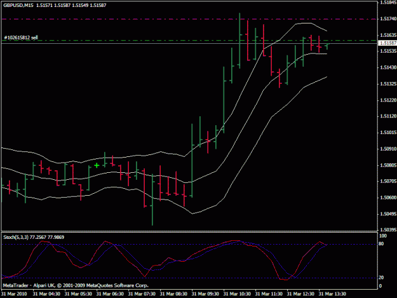This screenshot has height=298, width=397.
Task: Click the price scale value 1.50395
Action: [388, 230]
